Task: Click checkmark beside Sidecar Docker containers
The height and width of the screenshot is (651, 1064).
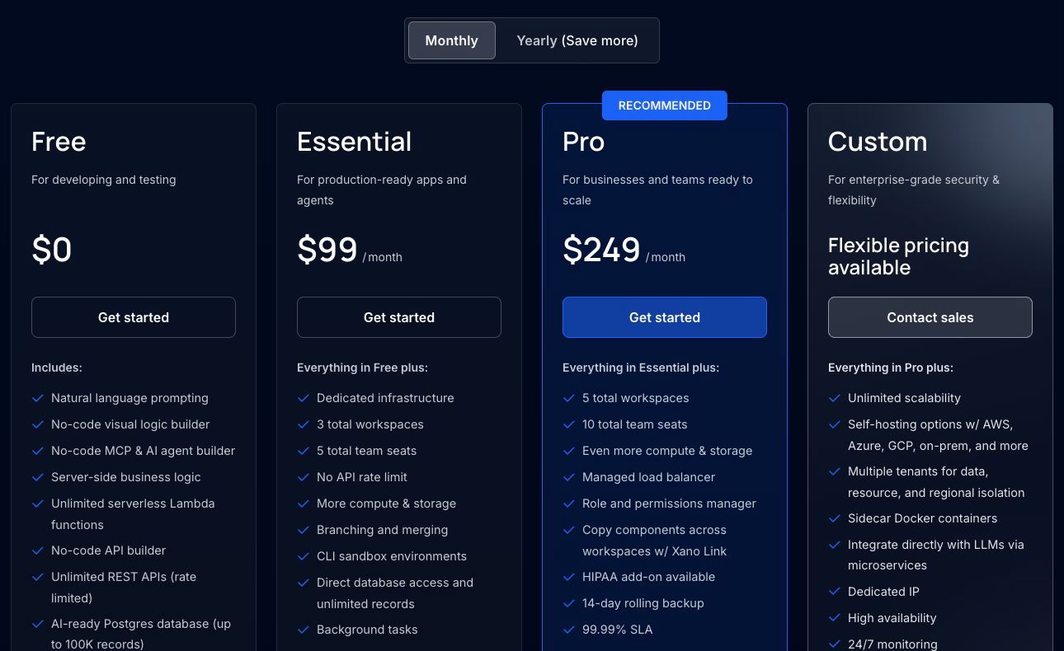Action: click(834, 518)
